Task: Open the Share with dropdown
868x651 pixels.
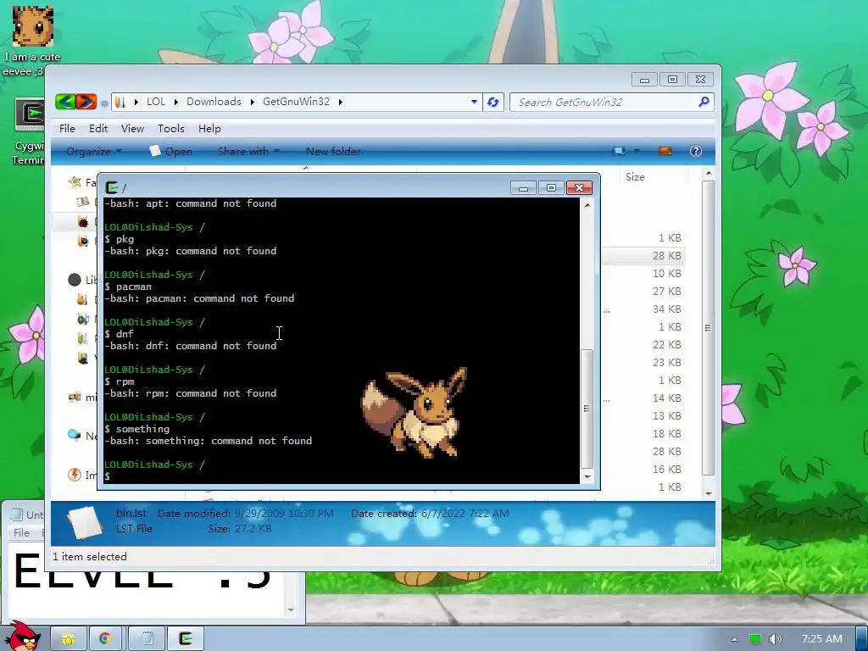Action: pos(248,151)
